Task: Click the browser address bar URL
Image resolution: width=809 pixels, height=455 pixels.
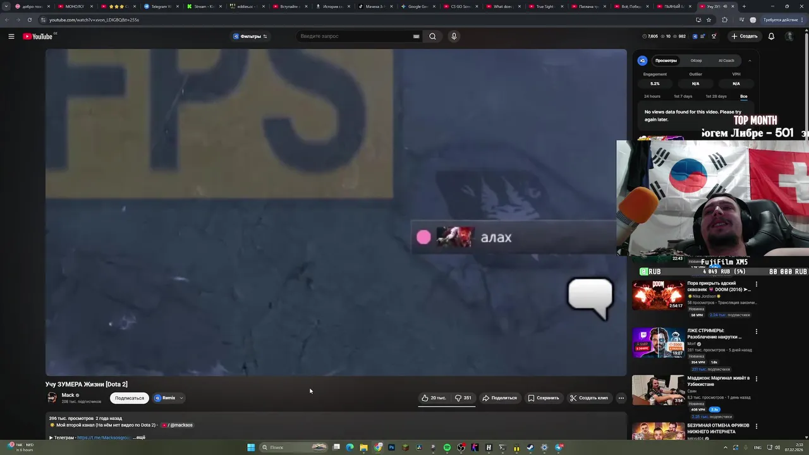Action: (x=94, y=20)
